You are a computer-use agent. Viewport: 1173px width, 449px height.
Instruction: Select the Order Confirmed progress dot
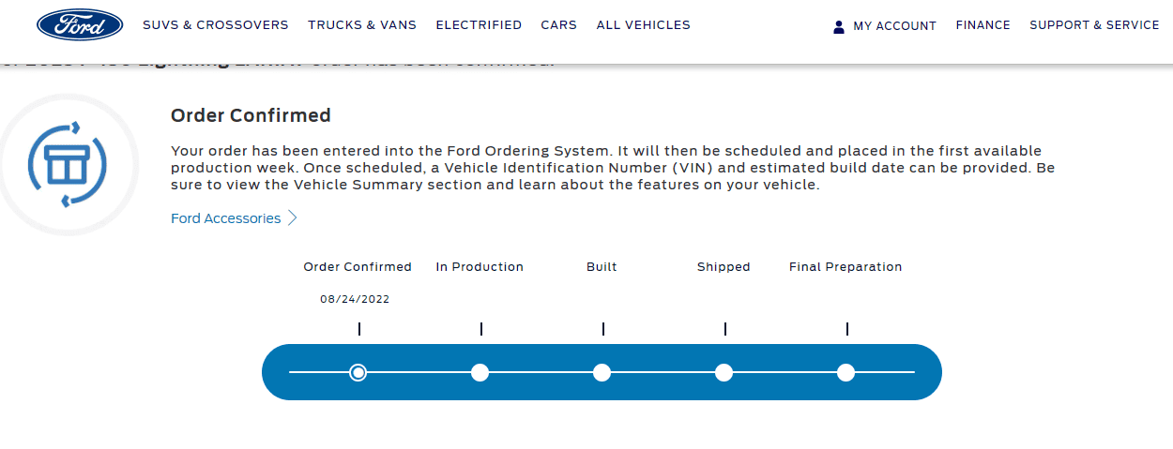tap(358, 372)
